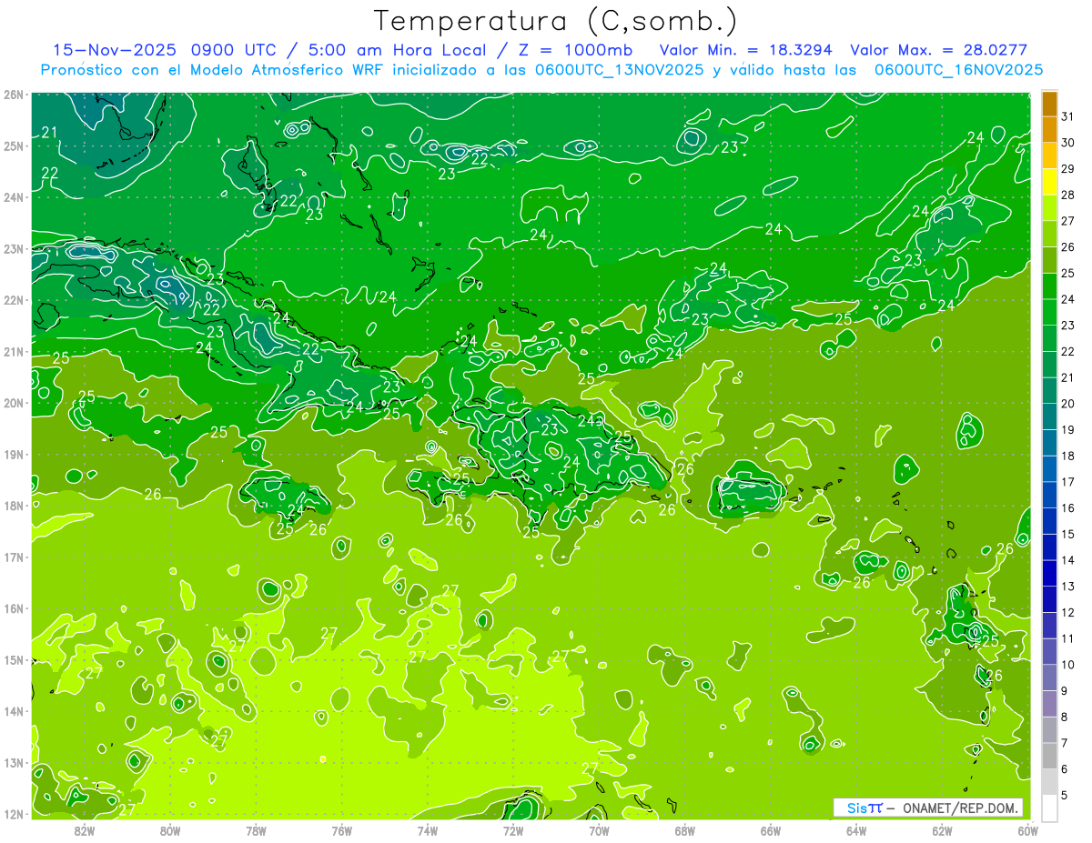Click the 18N latitude label
This screenshot has width=1092, height=843.
[x=14, y=506]
